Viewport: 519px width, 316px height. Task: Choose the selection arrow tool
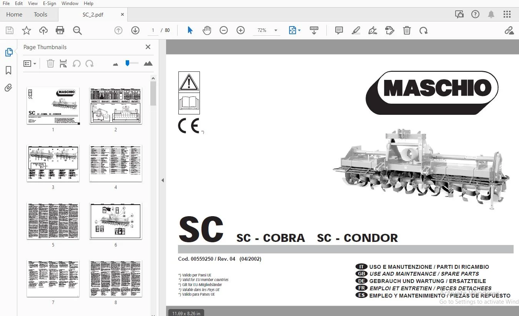(190, 30)
